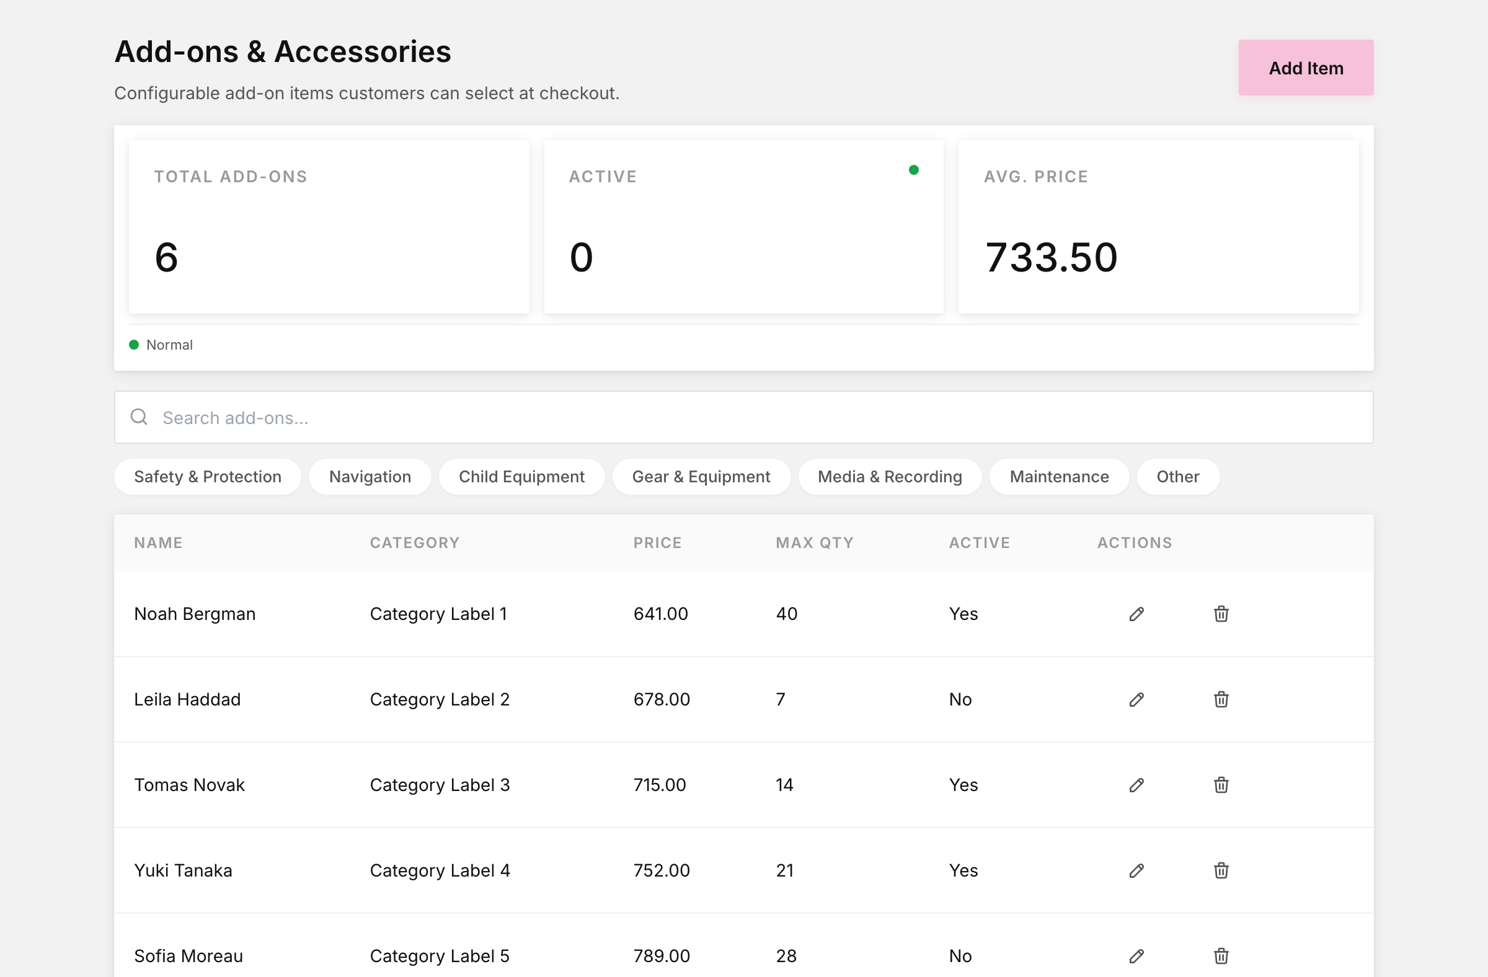Click the ACTIVE column header in table

[979, 542]
